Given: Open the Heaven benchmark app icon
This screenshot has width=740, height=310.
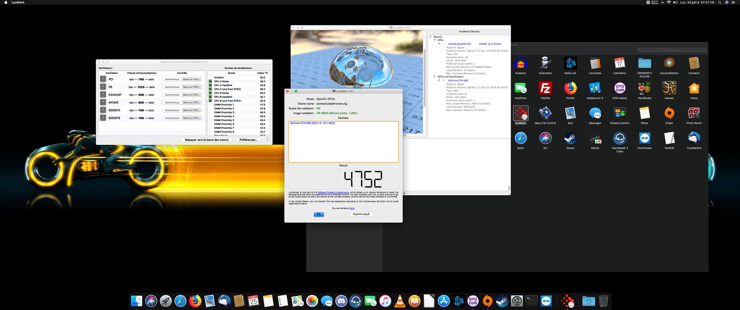Looking at the screenshot, I should point(669,88).
